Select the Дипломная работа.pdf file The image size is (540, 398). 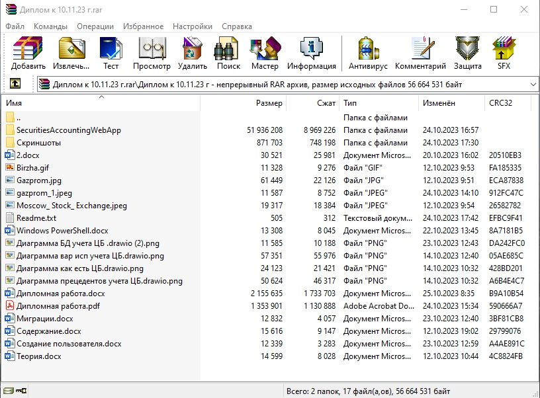pyautogui.click(x=58, y=306)
